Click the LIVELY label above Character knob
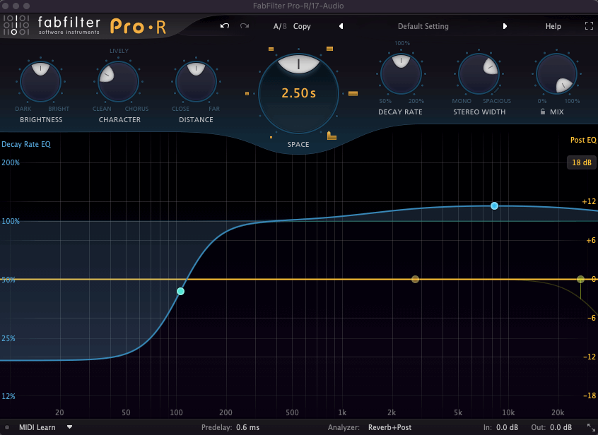Viewport: 598px width, 435px height. 119,51
